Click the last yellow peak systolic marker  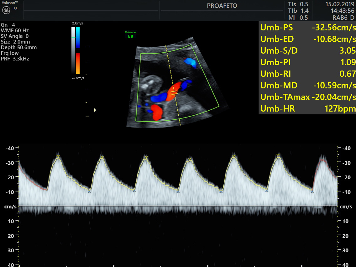pos(278,155)
